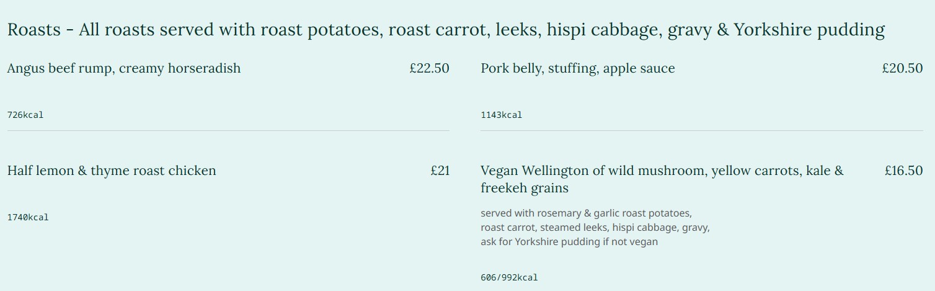Click the £22.50 price
The image size is (935, 291).
429,68
